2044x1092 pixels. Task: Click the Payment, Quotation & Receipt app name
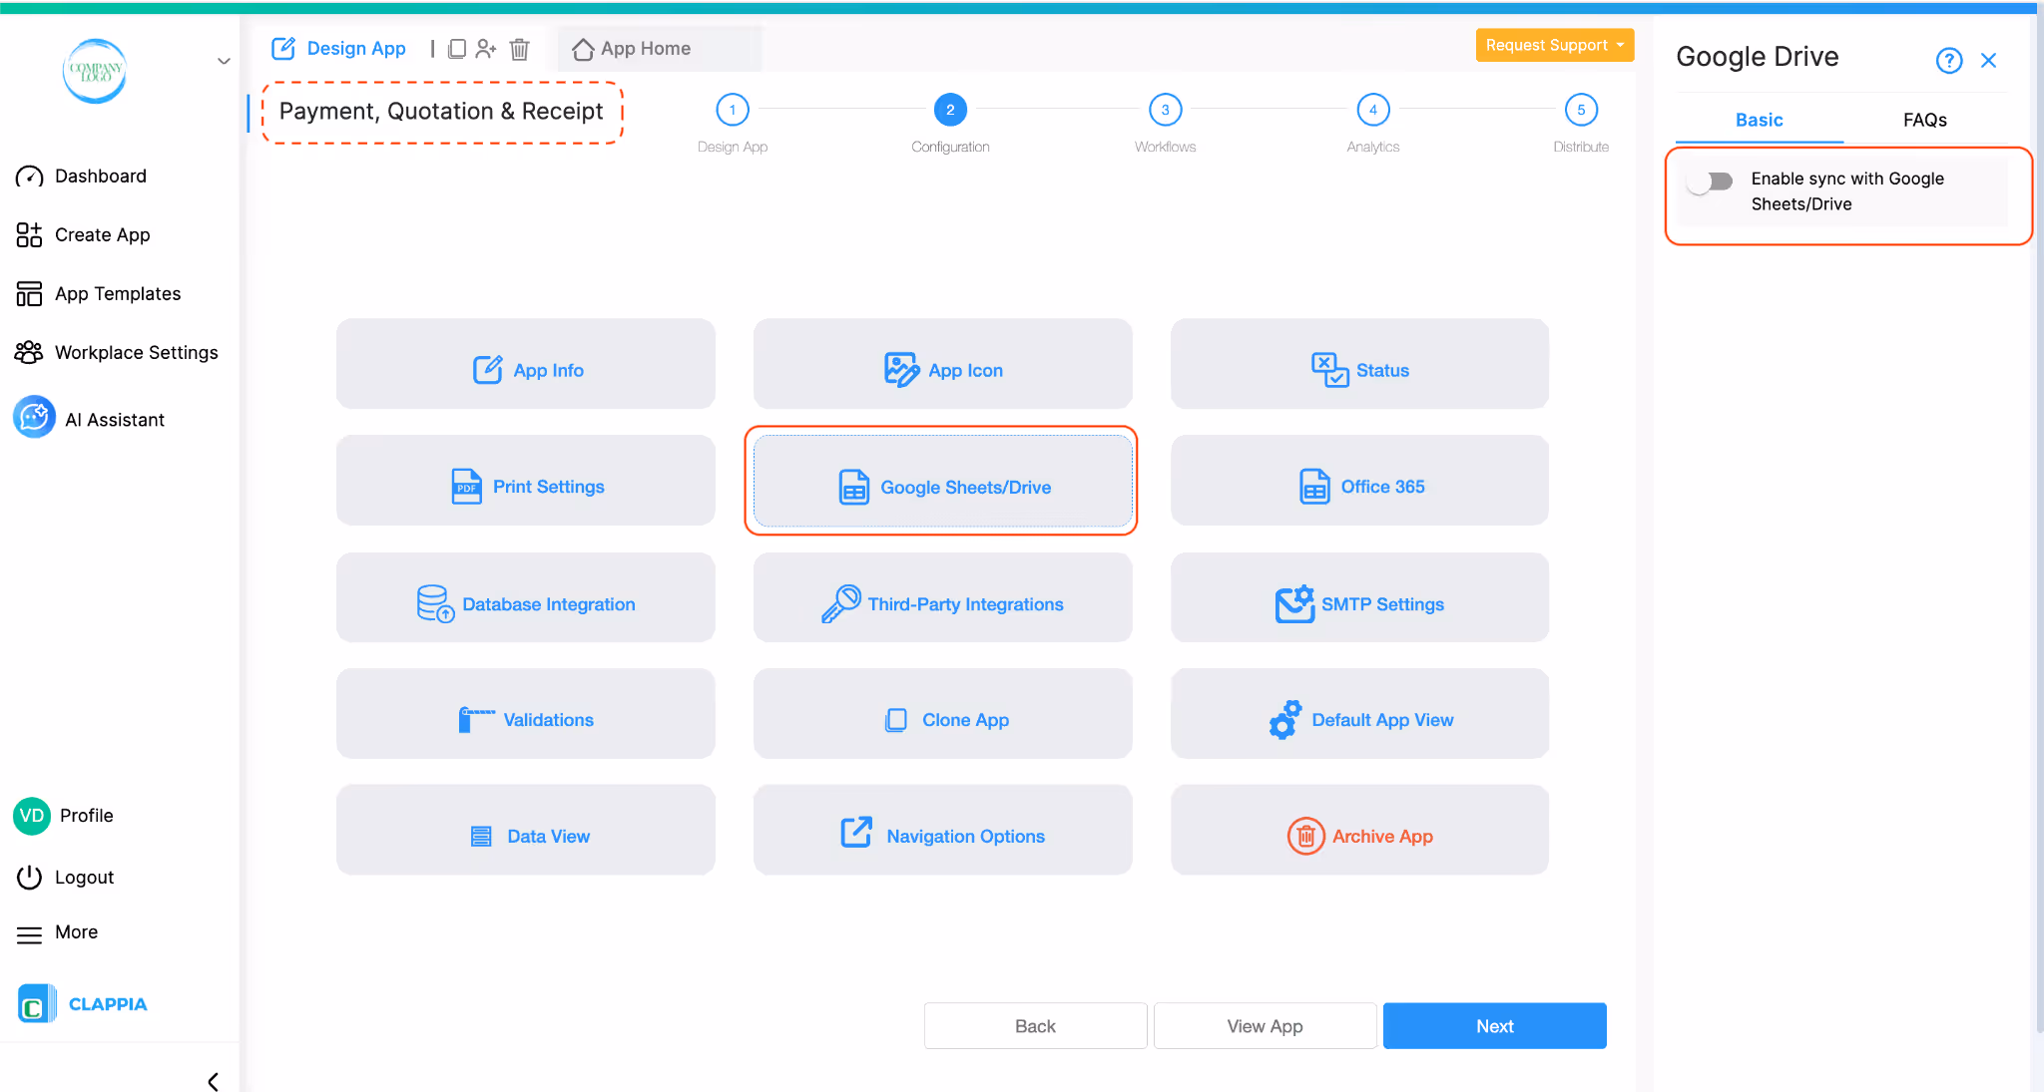click(x=441, y=112)
